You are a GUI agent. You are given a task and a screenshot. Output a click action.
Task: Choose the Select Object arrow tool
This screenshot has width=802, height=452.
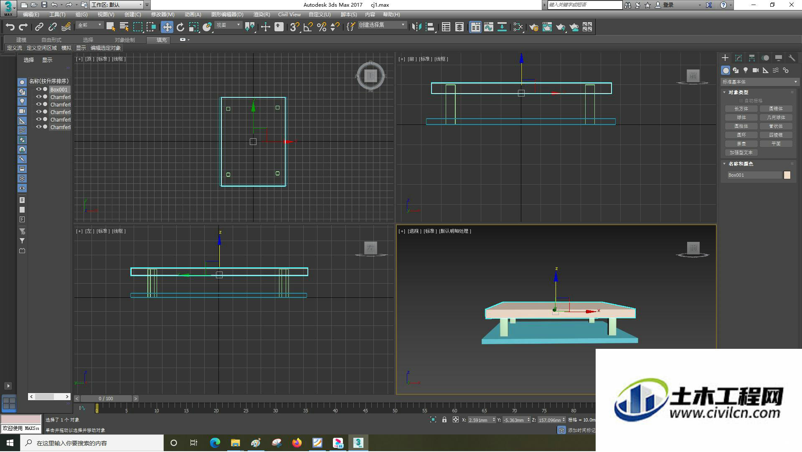(111, 27)
